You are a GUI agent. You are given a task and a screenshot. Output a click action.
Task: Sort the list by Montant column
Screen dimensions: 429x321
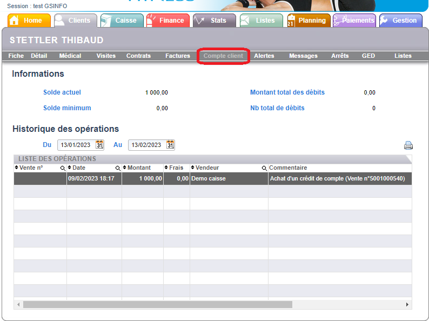point(138,168)
